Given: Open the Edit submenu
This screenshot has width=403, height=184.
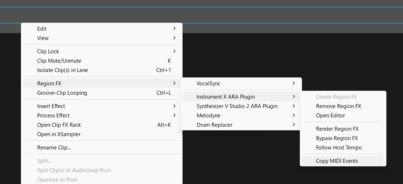Looking at the screenshot, I should (102, 29).
